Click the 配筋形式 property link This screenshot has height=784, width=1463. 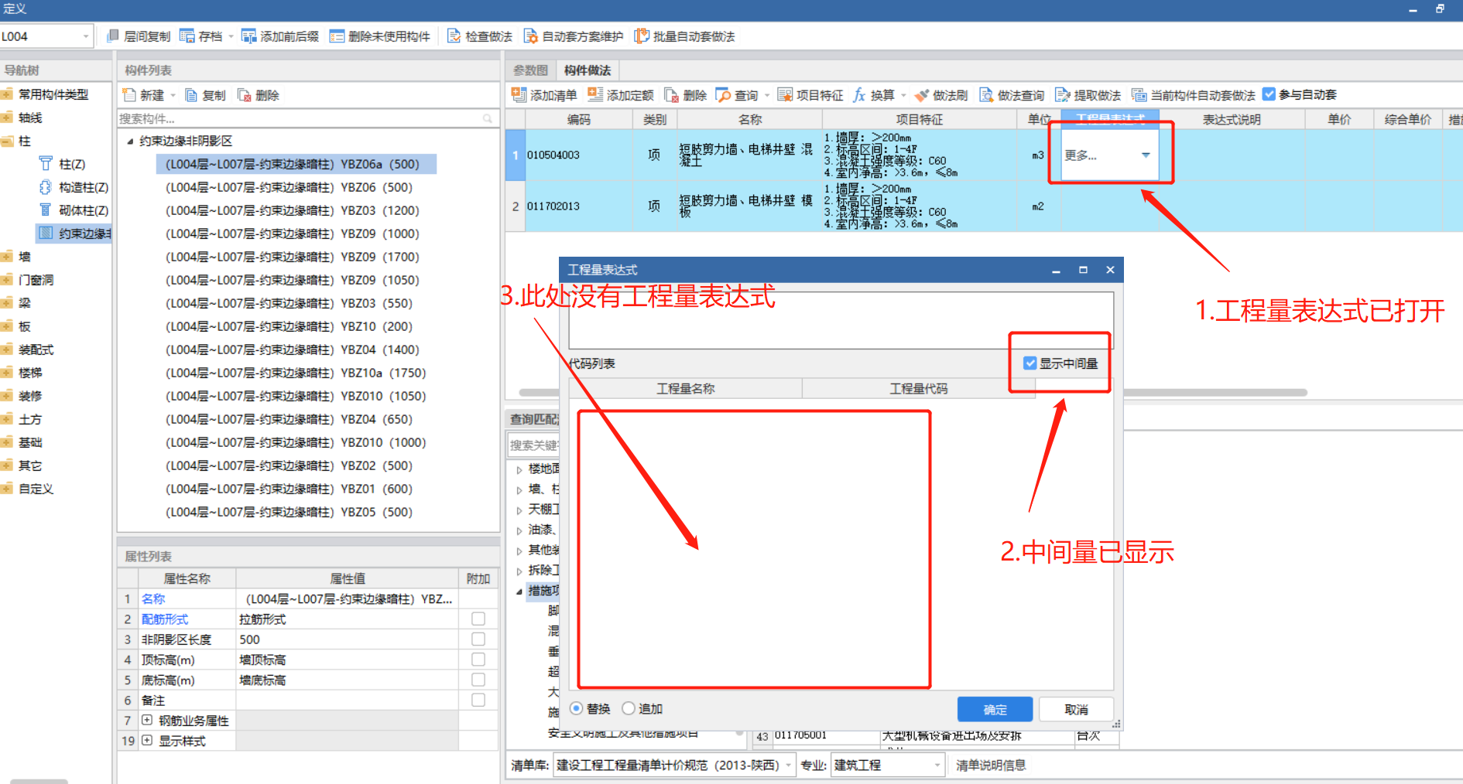[165, 619]
